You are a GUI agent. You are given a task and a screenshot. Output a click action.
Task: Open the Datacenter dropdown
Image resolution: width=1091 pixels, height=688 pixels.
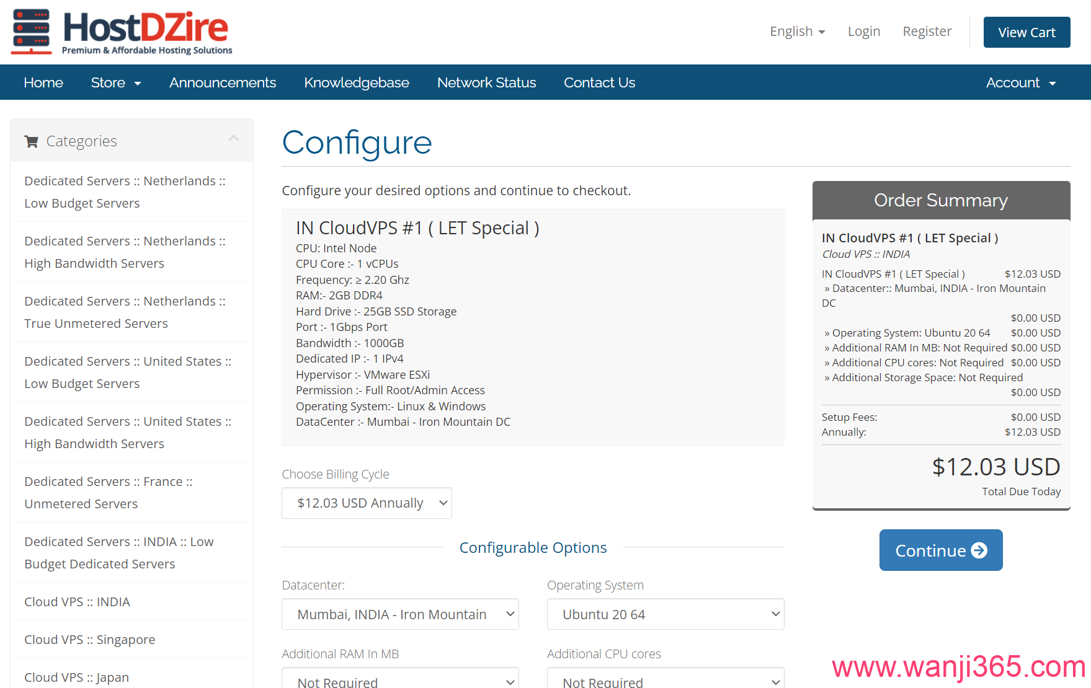pos(400,614)
